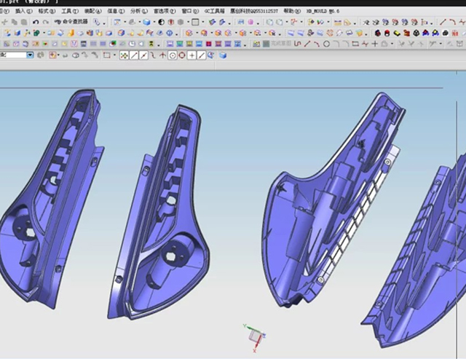Image resolution: width=466 pixels, height=359 pixels.
Task: Select the circle sketch tool icon
Action: (326, 44)
